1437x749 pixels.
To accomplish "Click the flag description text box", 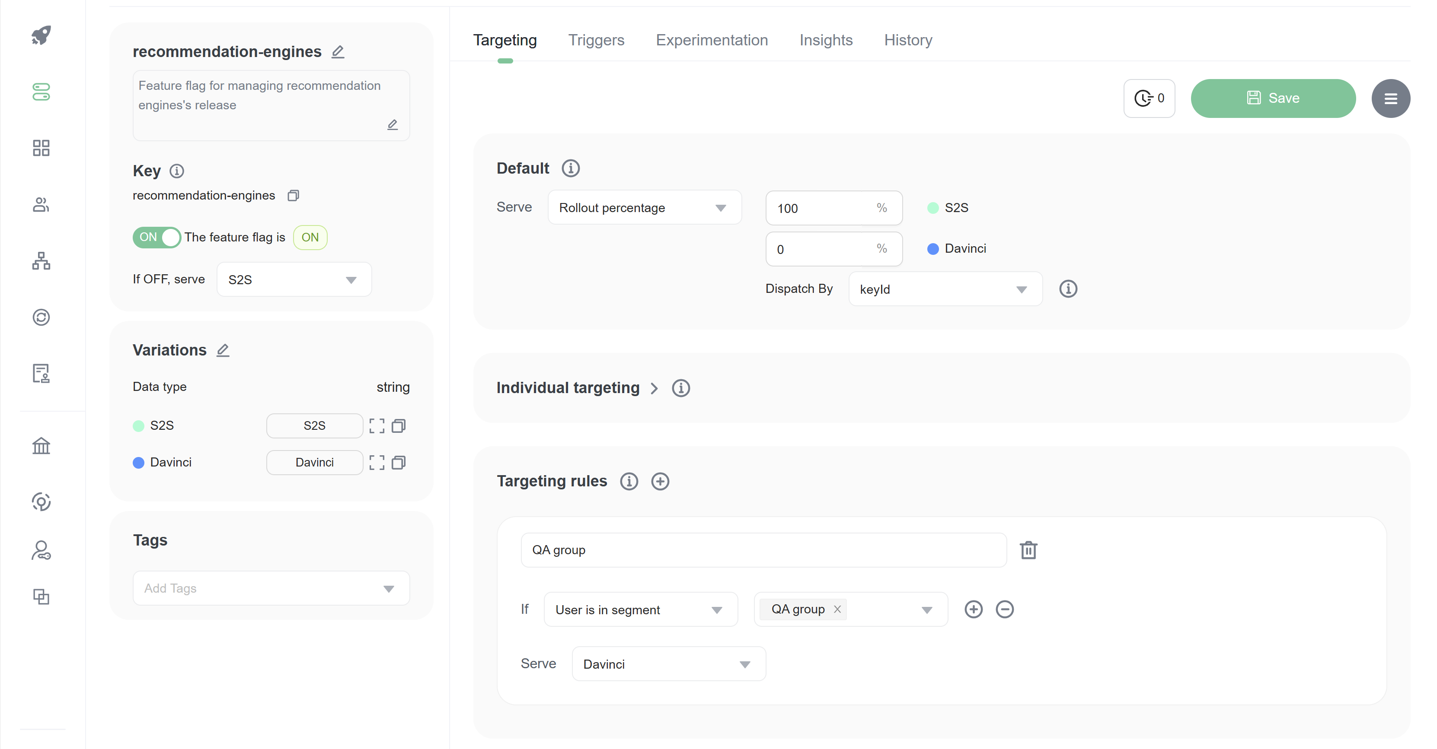I will (271, 105).
